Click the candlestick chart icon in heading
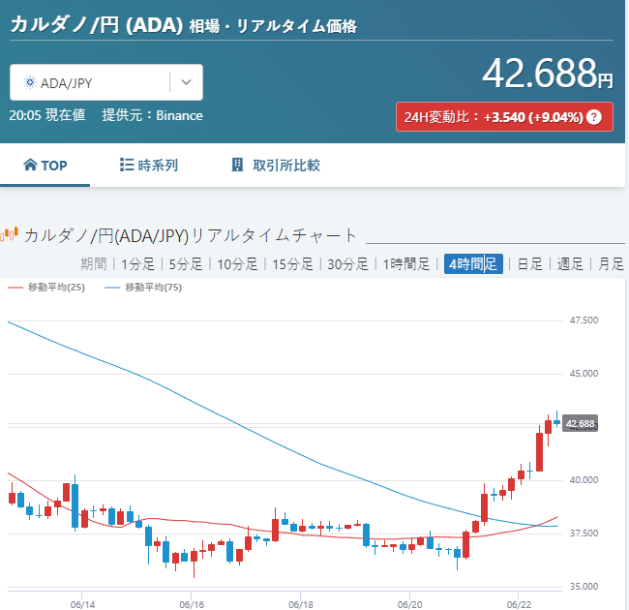This screenshot has height=610, width=629. click(10, 234)
